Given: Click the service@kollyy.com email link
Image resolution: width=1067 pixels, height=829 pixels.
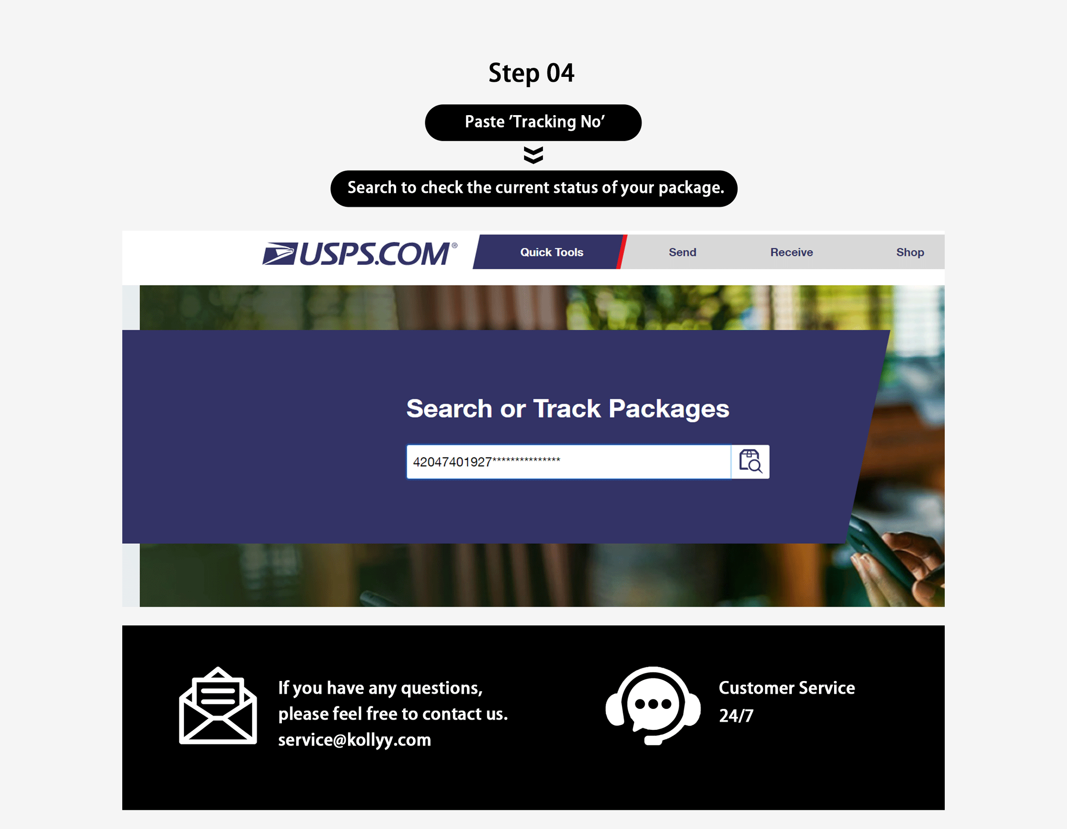Looking at the screenshot, I should [355, 741].
